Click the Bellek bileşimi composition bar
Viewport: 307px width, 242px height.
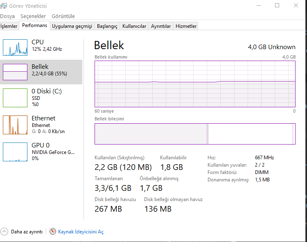195,134
